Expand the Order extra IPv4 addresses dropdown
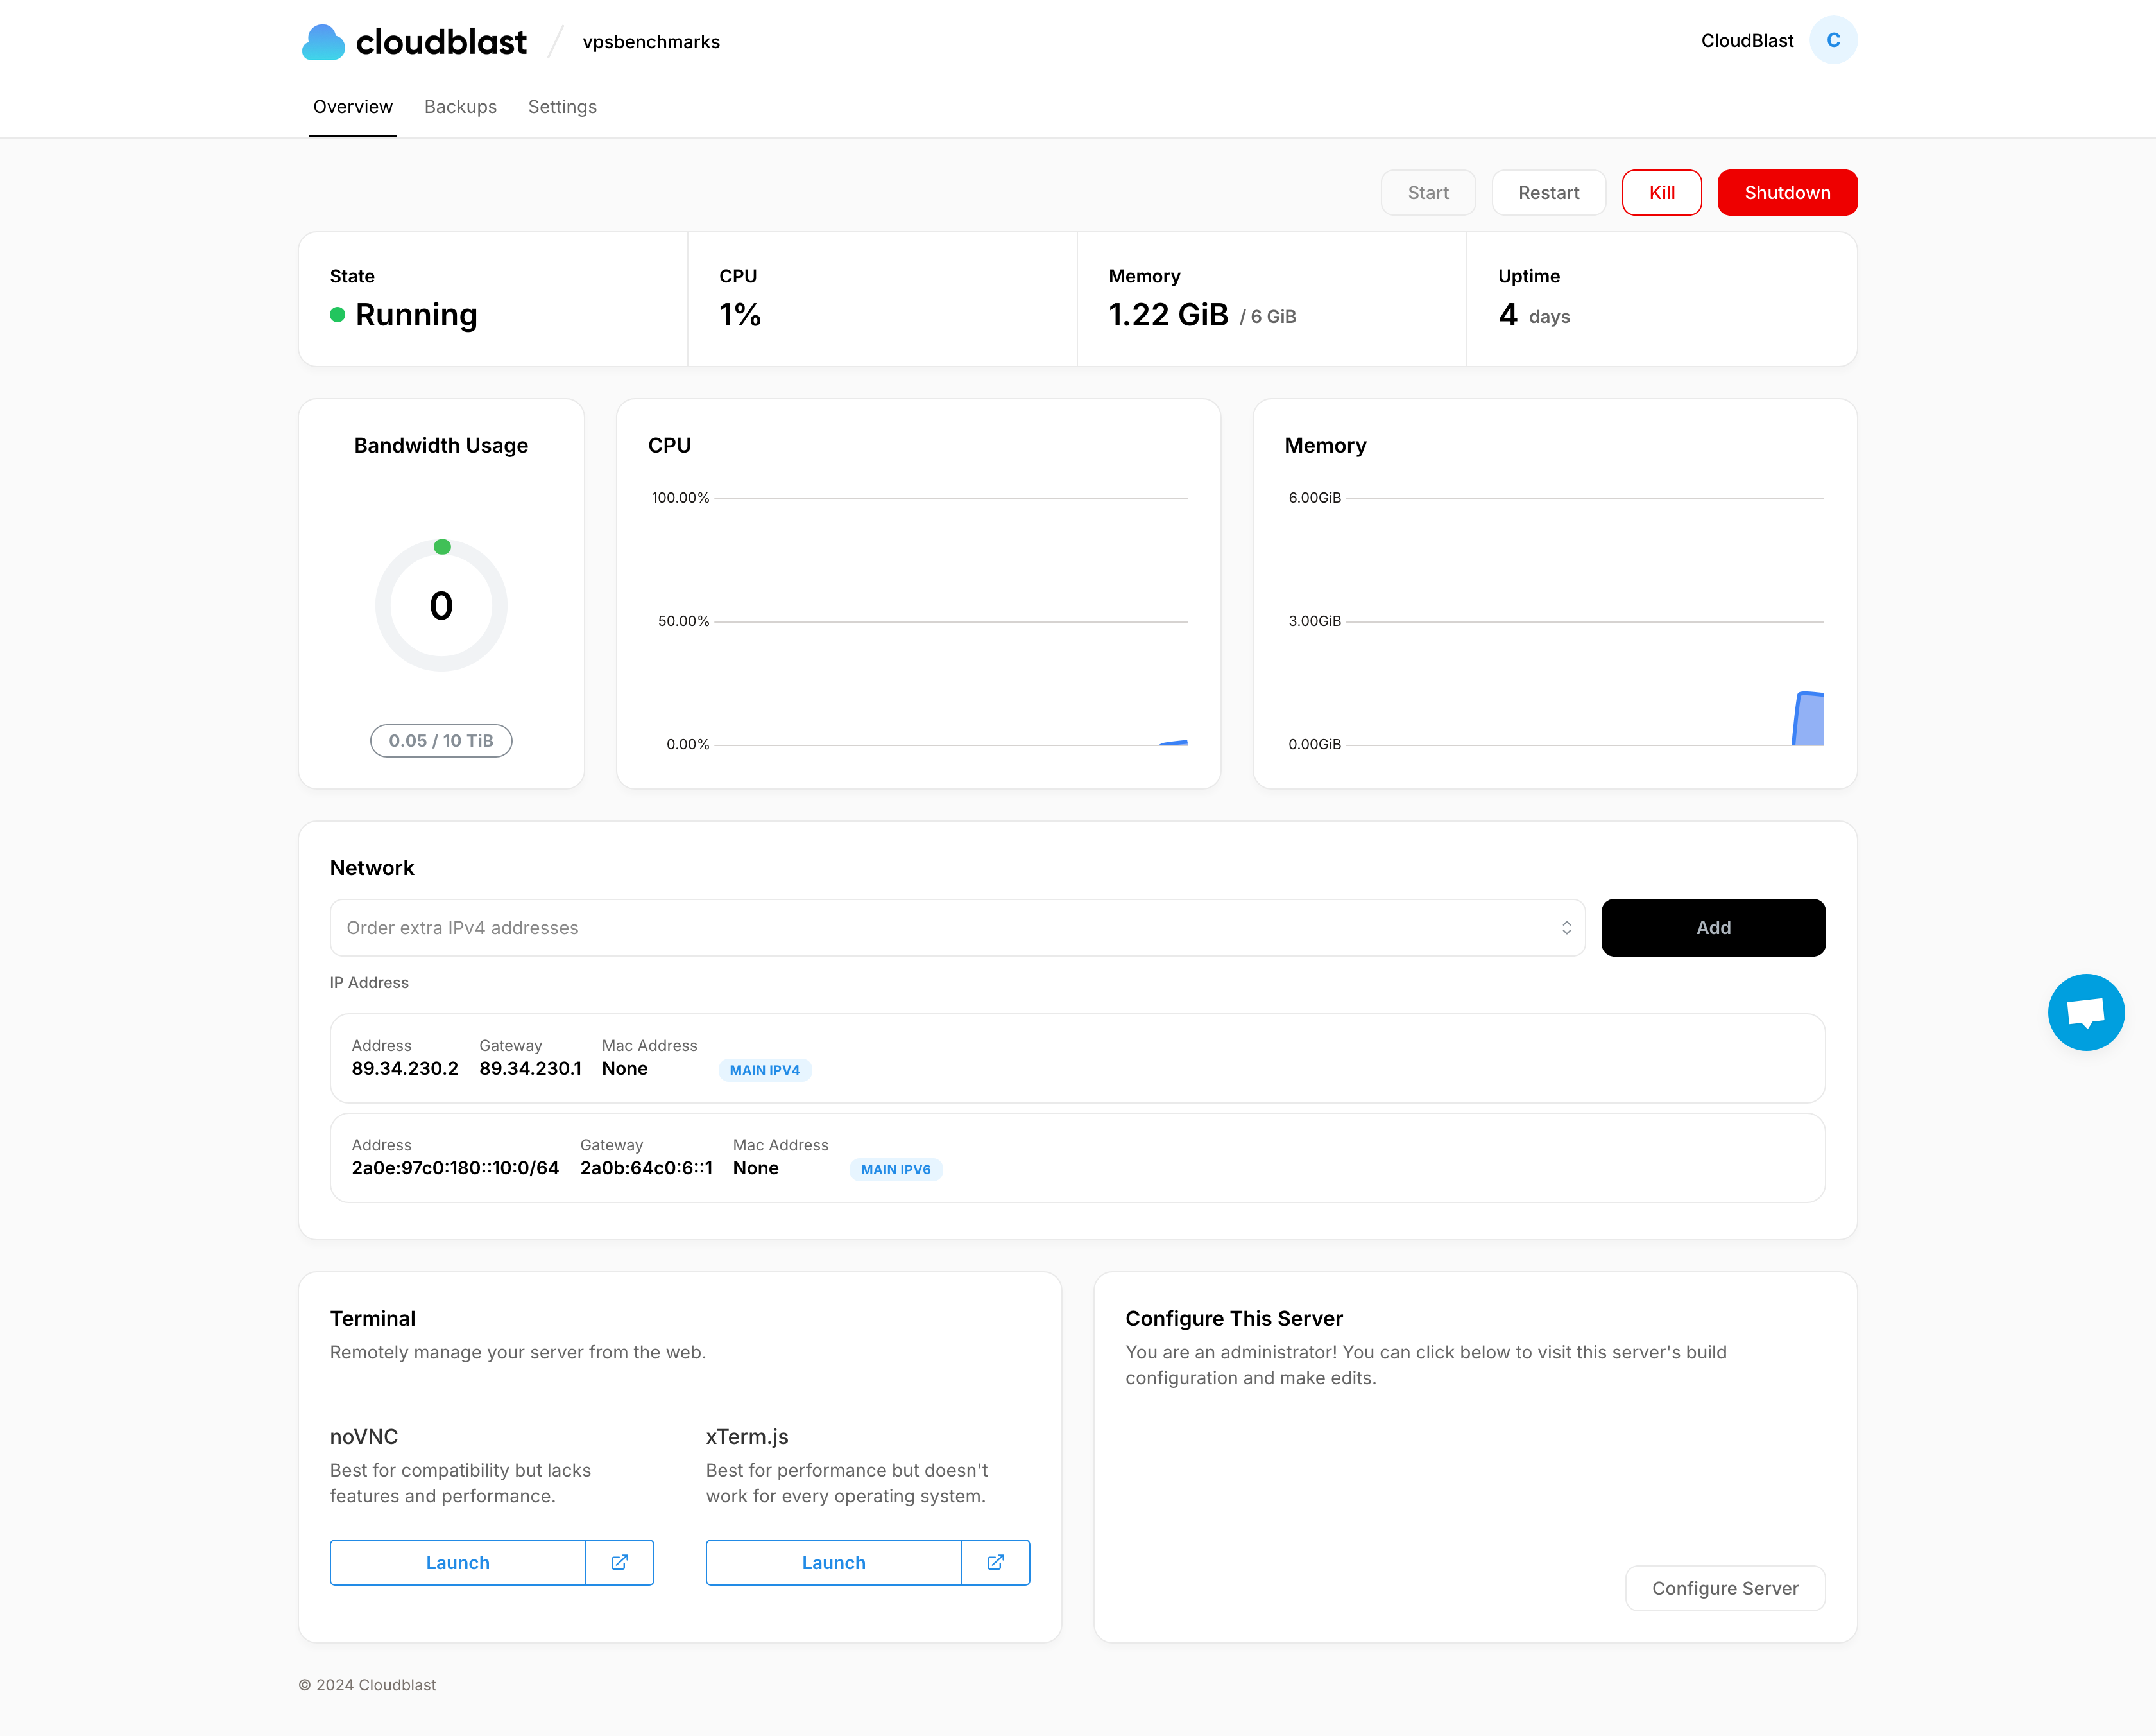Screen dimensions: 2156x1736 tap(957, 928)
